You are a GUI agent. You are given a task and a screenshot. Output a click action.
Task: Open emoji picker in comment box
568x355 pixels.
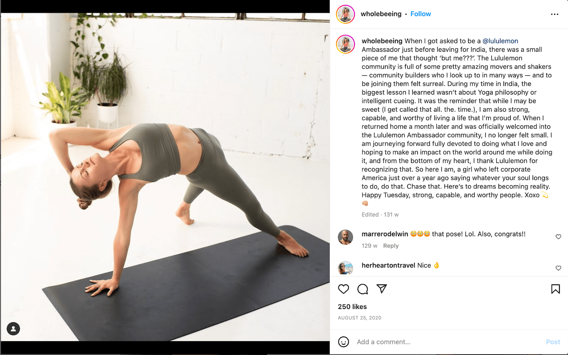[x=343, y=342]
